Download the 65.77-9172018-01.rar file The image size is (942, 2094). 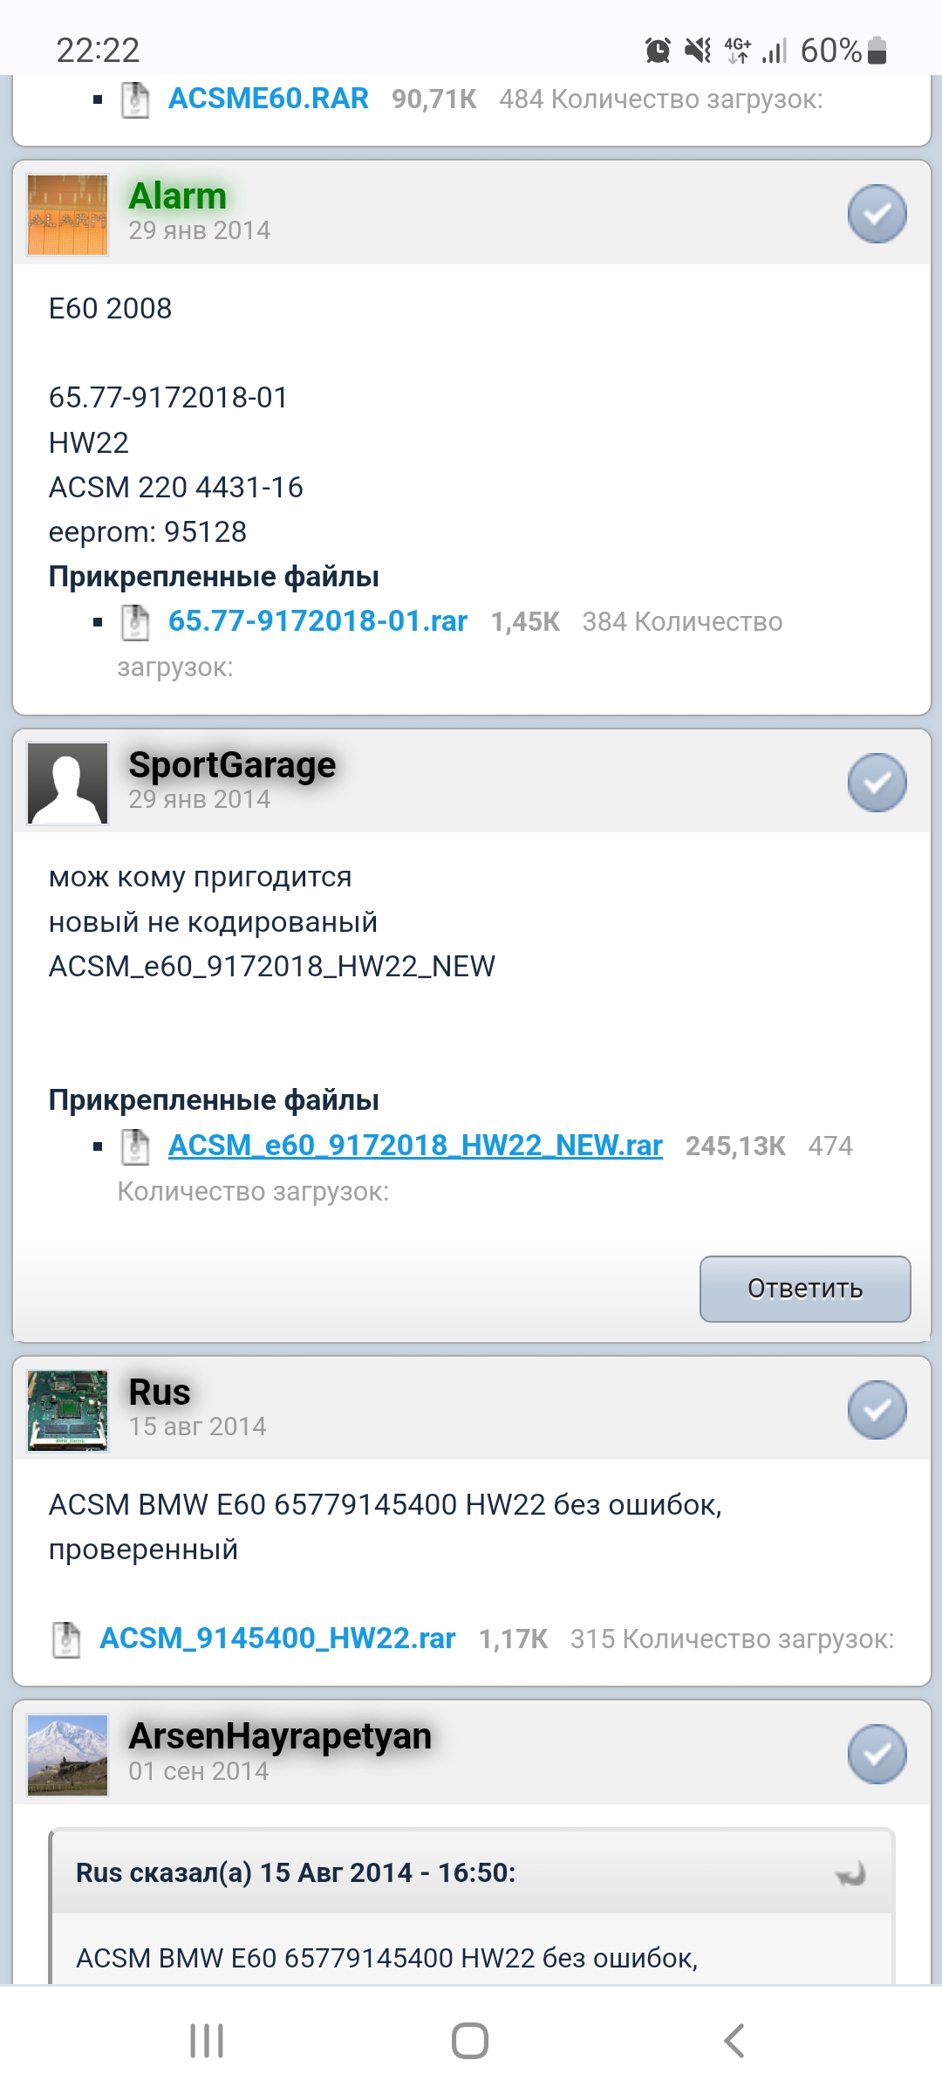click(x=317, y=621)
